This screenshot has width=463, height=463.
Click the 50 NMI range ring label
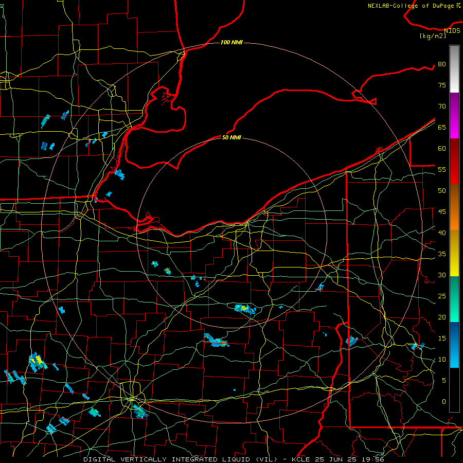[x=232, y=137]
